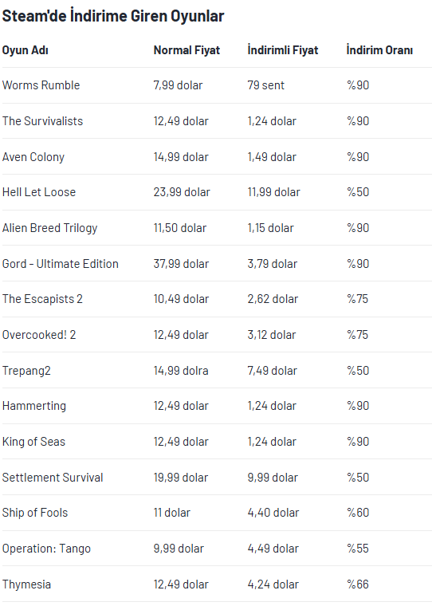
Task: Click the Steam'de İndirime Giren Oyunlar heading
Action: (113, 16)
